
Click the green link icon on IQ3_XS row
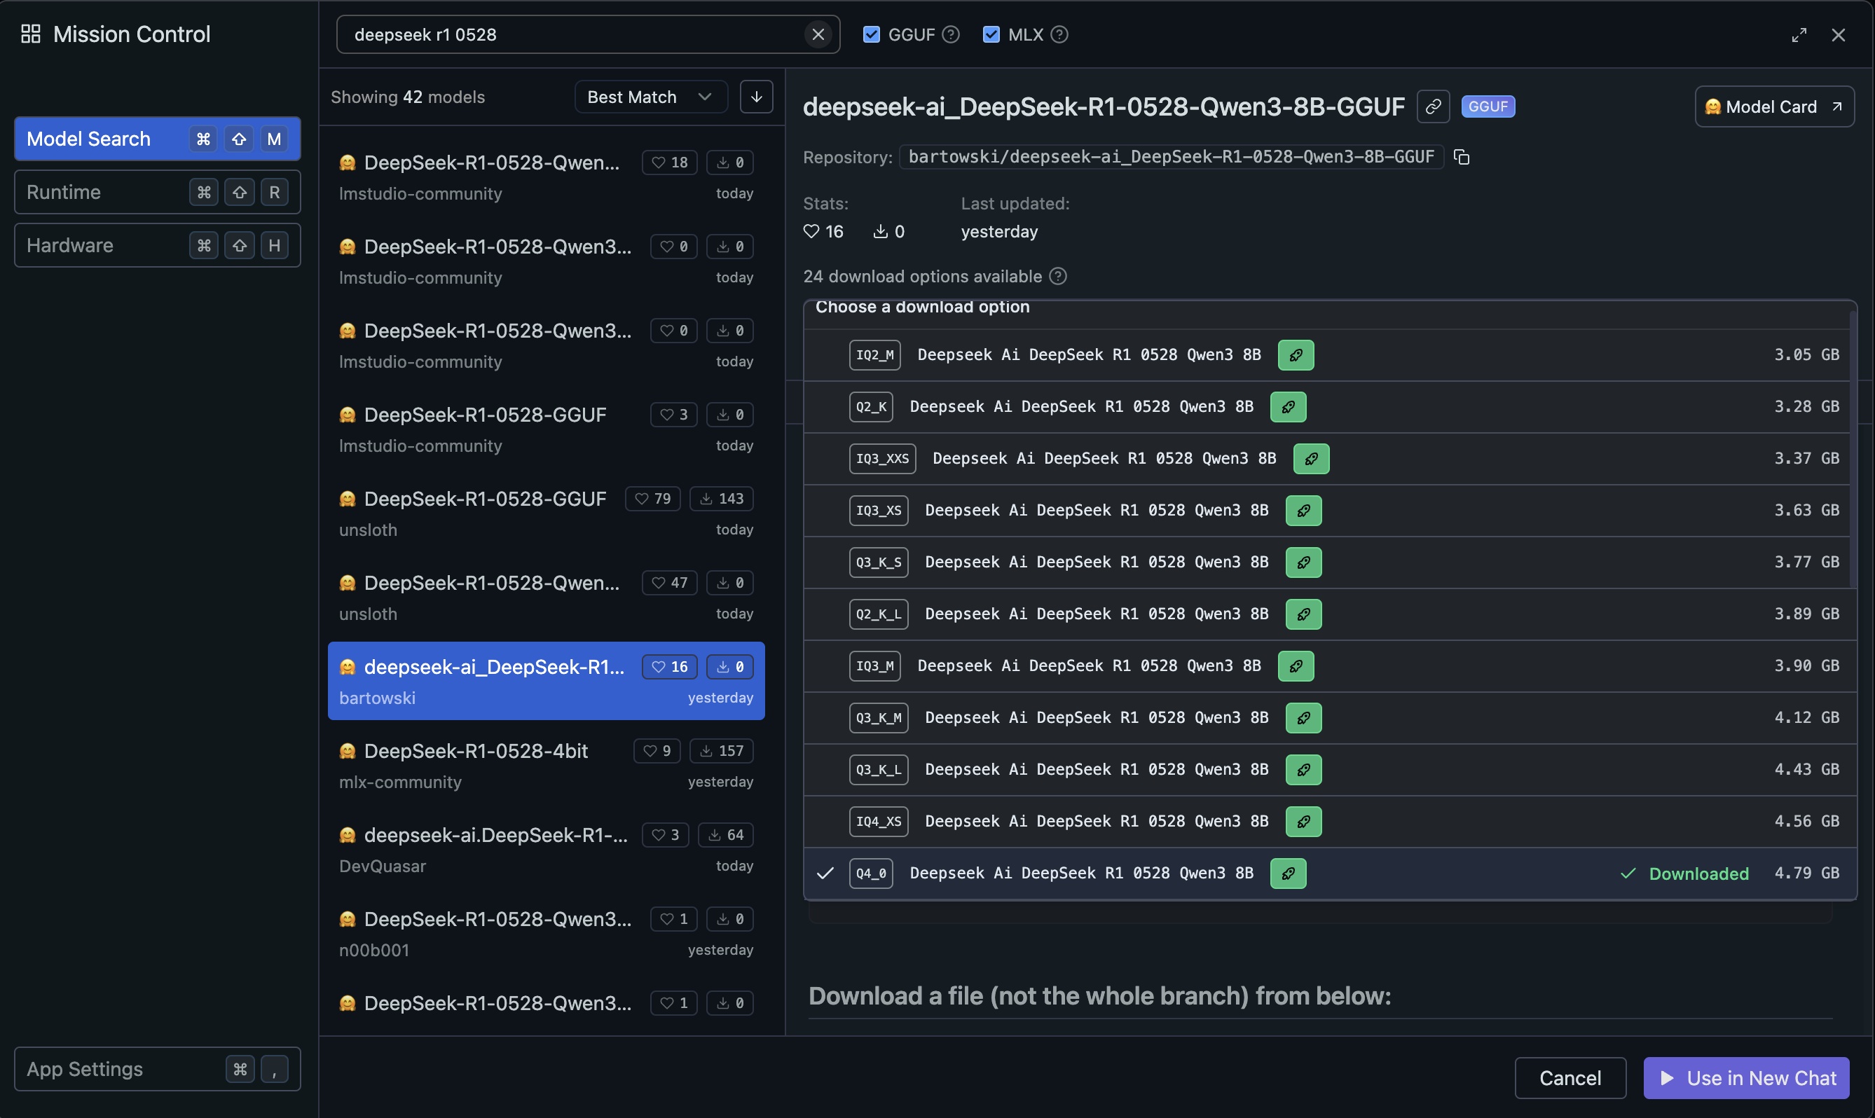(1303, 511)
